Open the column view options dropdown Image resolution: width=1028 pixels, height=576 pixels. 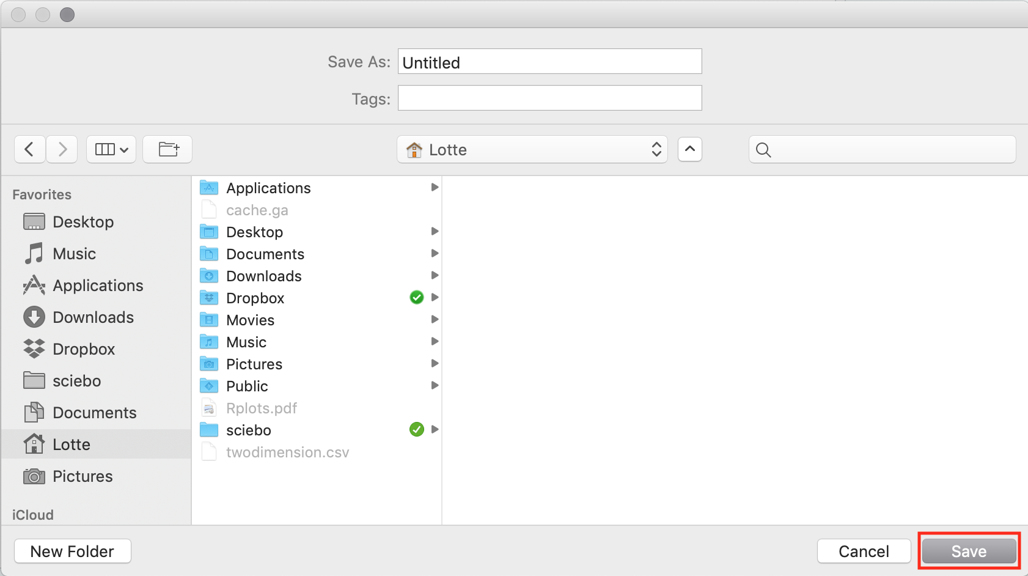(111, 149)
